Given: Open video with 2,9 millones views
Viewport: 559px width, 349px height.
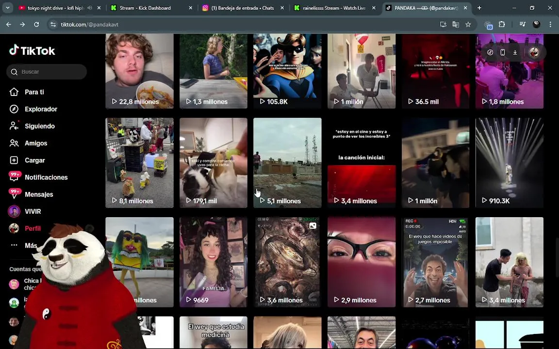Looking at the screenshot, I should click(362, 262).
